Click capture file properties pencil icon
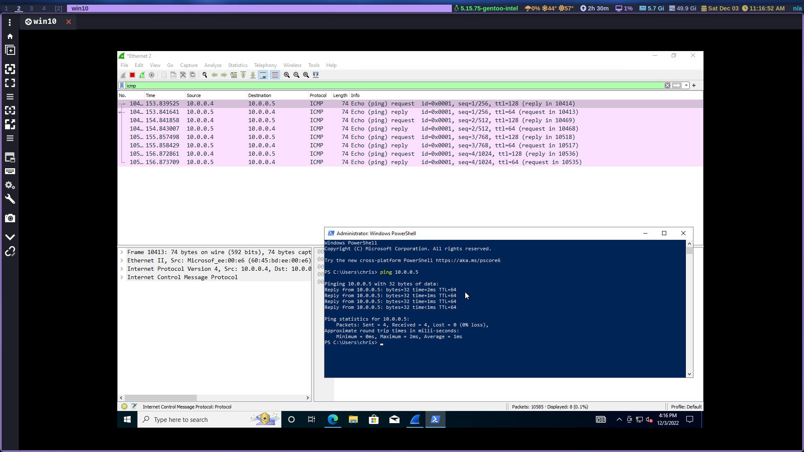The image size is (804, 452). coord(134,406)
